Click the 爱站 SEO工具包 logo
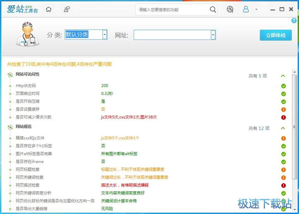 [22, 9]
